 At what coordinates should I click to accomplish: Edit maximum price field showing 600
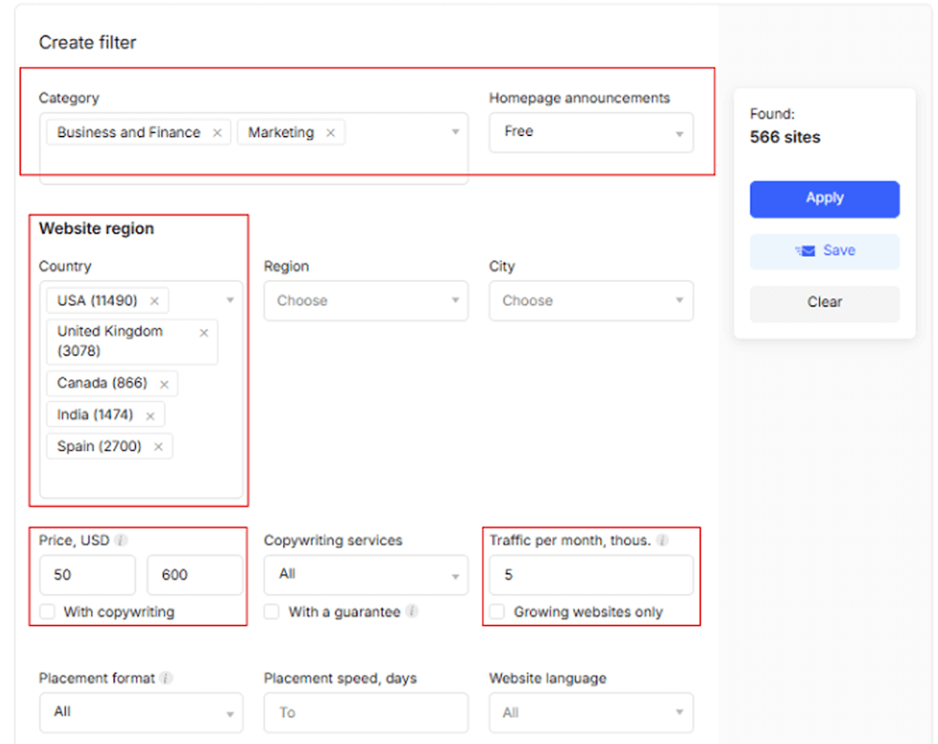[x=195, y=575]
